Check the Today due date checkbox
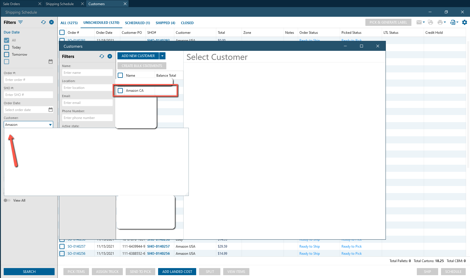The width and height of the screenshot is (470, 278). click(x=7, y=47)
